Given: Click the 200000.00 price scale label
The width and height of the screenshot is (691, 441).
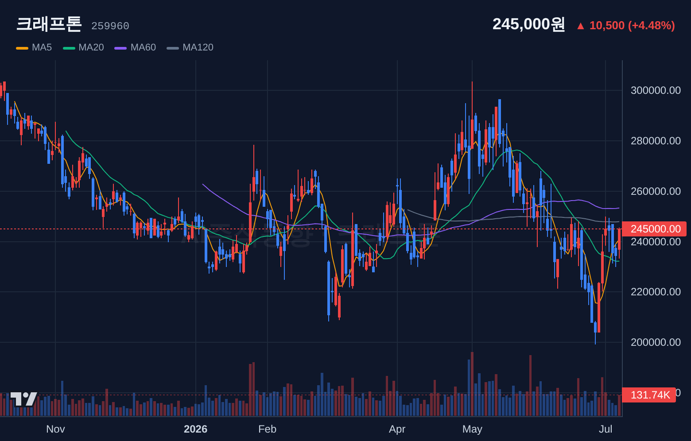Looking at the screenshot, I should pos(656,342).
